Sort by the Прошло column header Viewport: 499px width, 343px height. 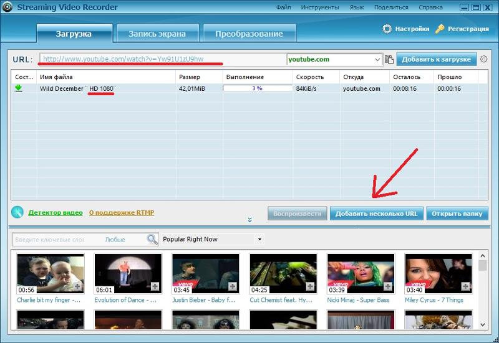456,77
